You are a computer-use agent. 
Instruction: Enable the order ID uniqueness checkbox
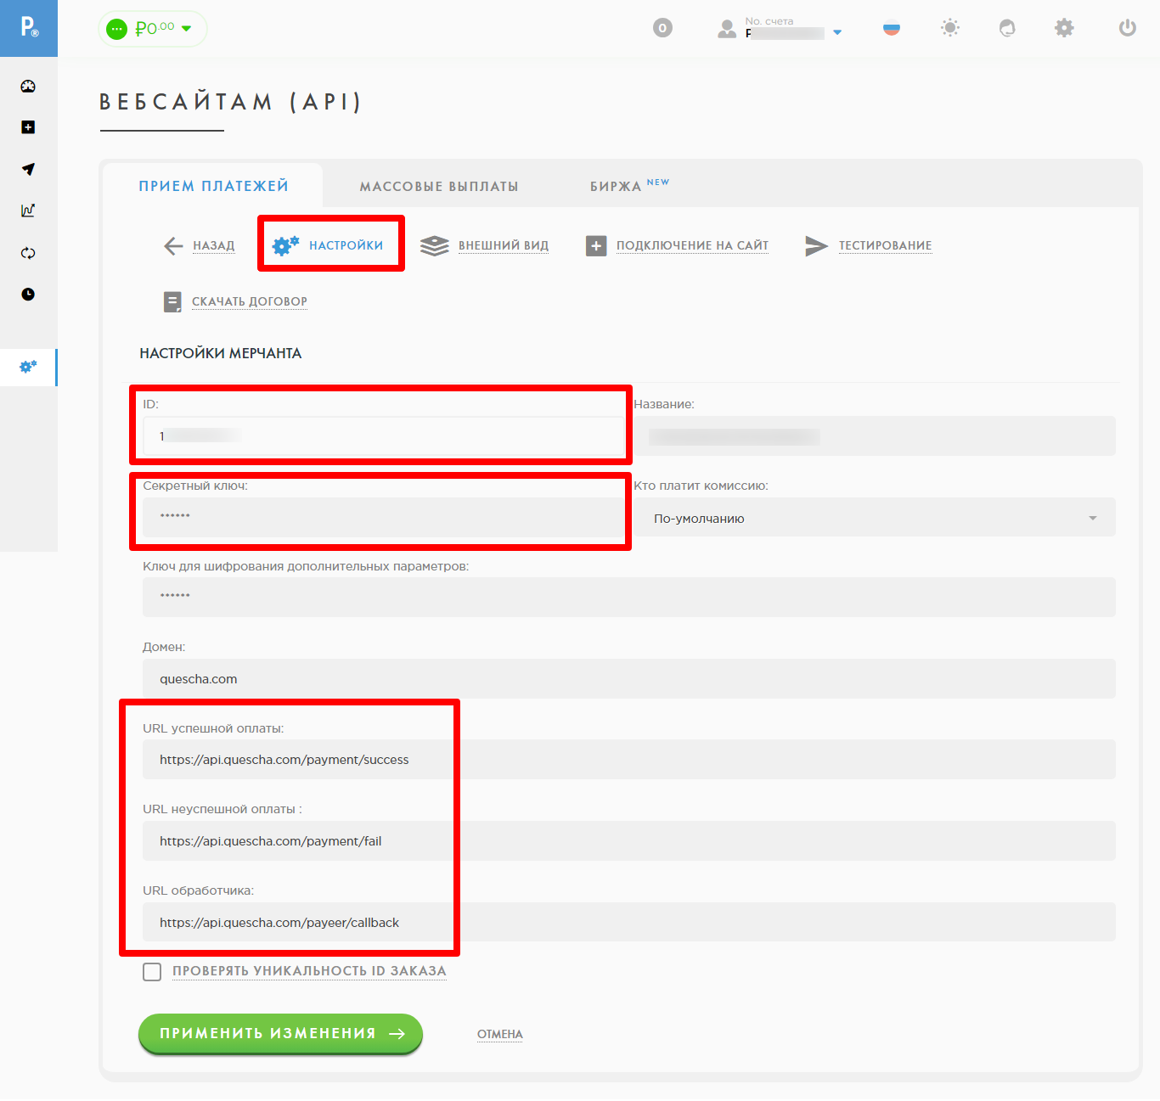coord(152,972)
